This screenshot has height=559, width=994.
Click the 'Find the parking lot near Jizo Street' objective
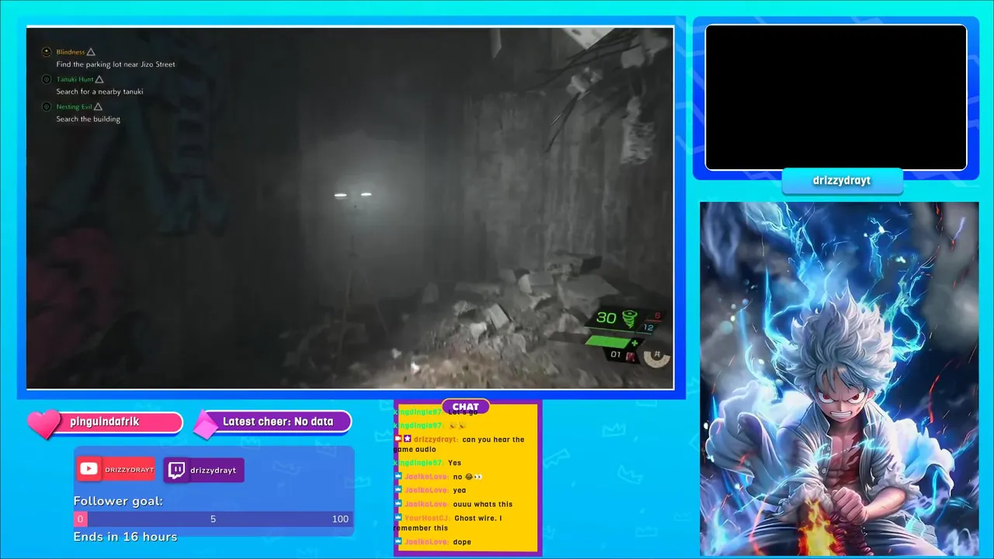click(x=116, y=64)
